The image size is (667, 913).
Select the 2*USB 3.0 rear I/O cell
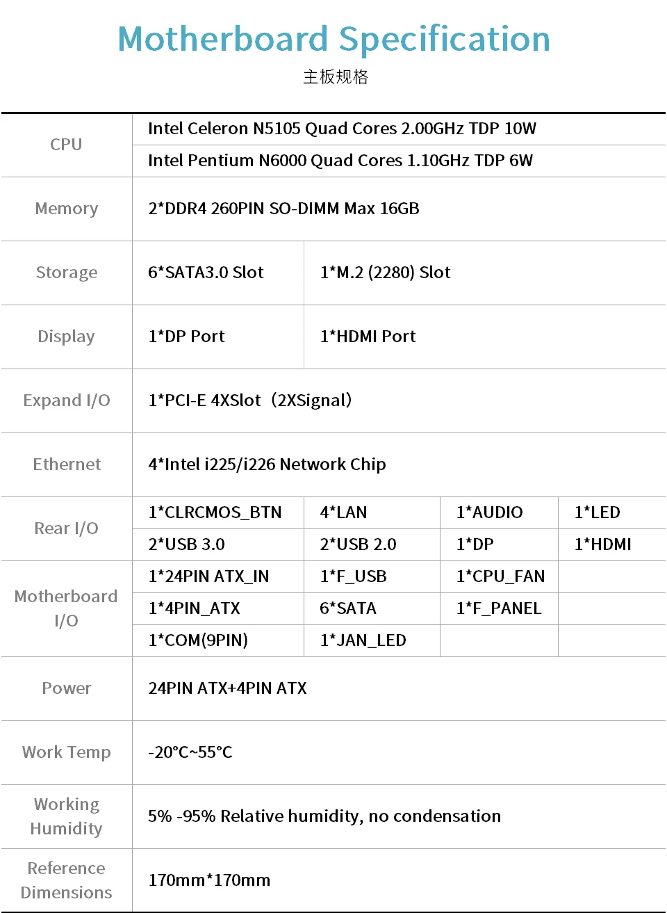(x=186, y=544)
